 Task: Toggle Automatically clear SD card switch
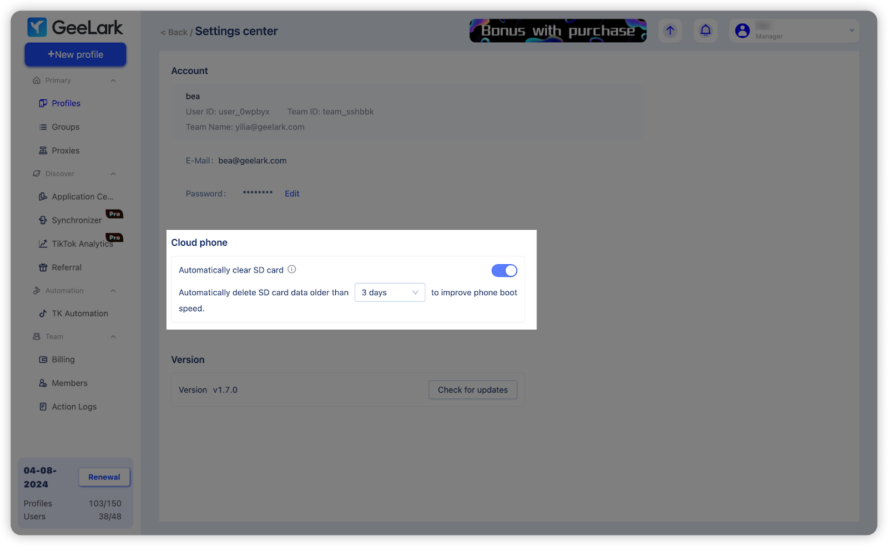(x=504, y=270)
